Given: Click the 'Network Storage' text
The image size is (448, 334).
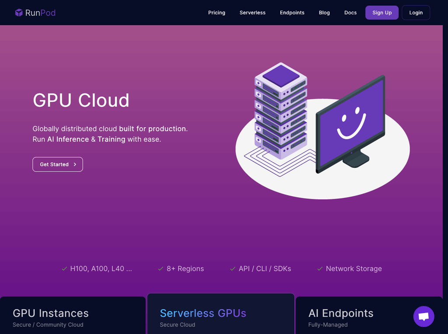Looking at the screenshot, I should coord(353,268).
